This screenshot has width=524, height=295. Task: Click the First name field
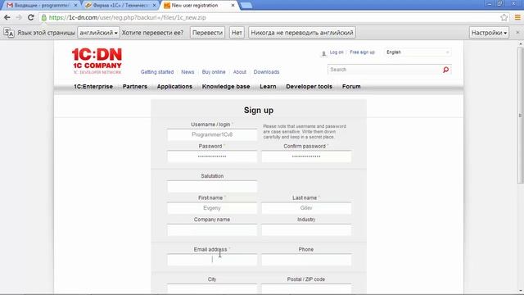pyautogui.click(x=212, y=208)
